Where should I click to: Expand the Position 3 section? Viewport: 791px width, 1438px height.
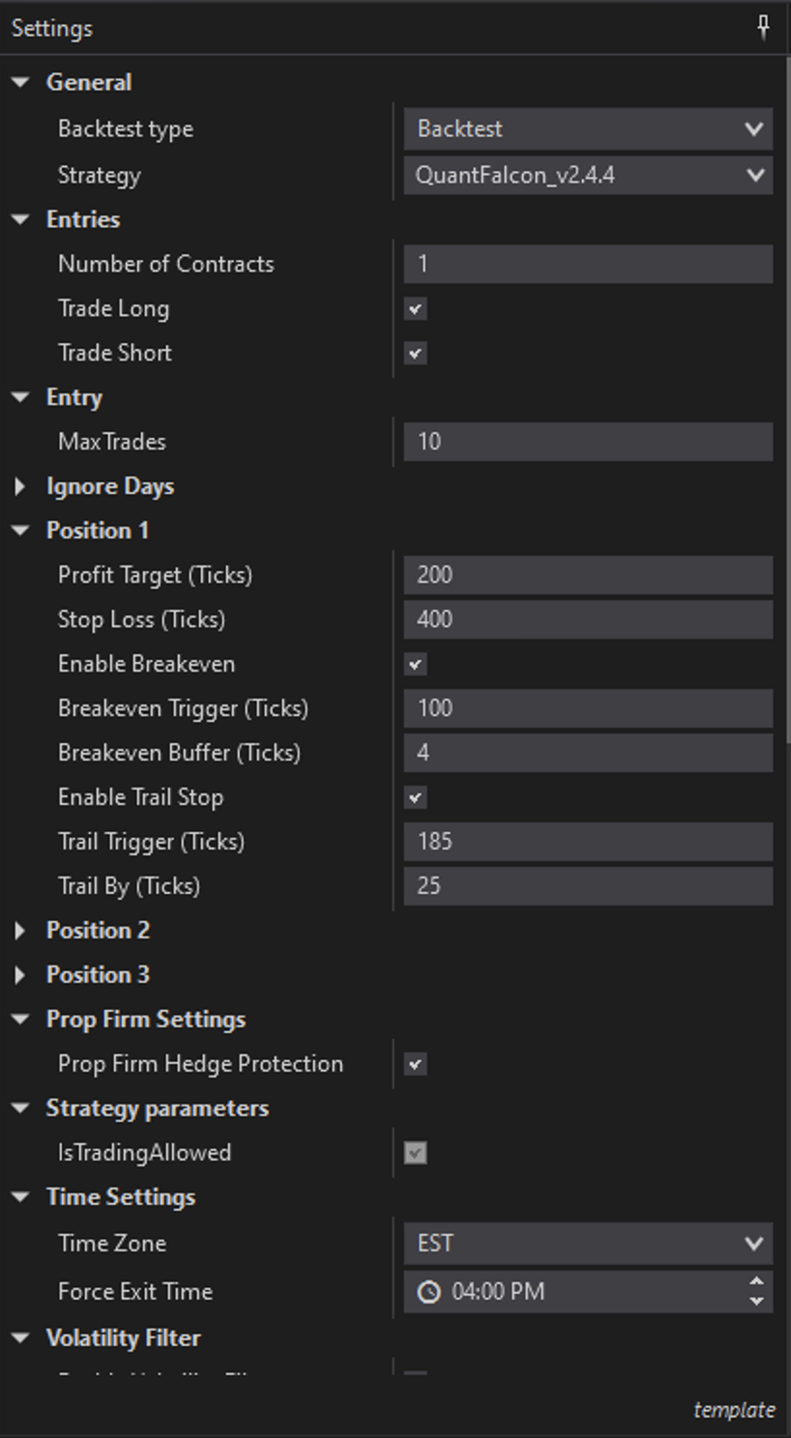pyautogui.click(x=20, y=975)
